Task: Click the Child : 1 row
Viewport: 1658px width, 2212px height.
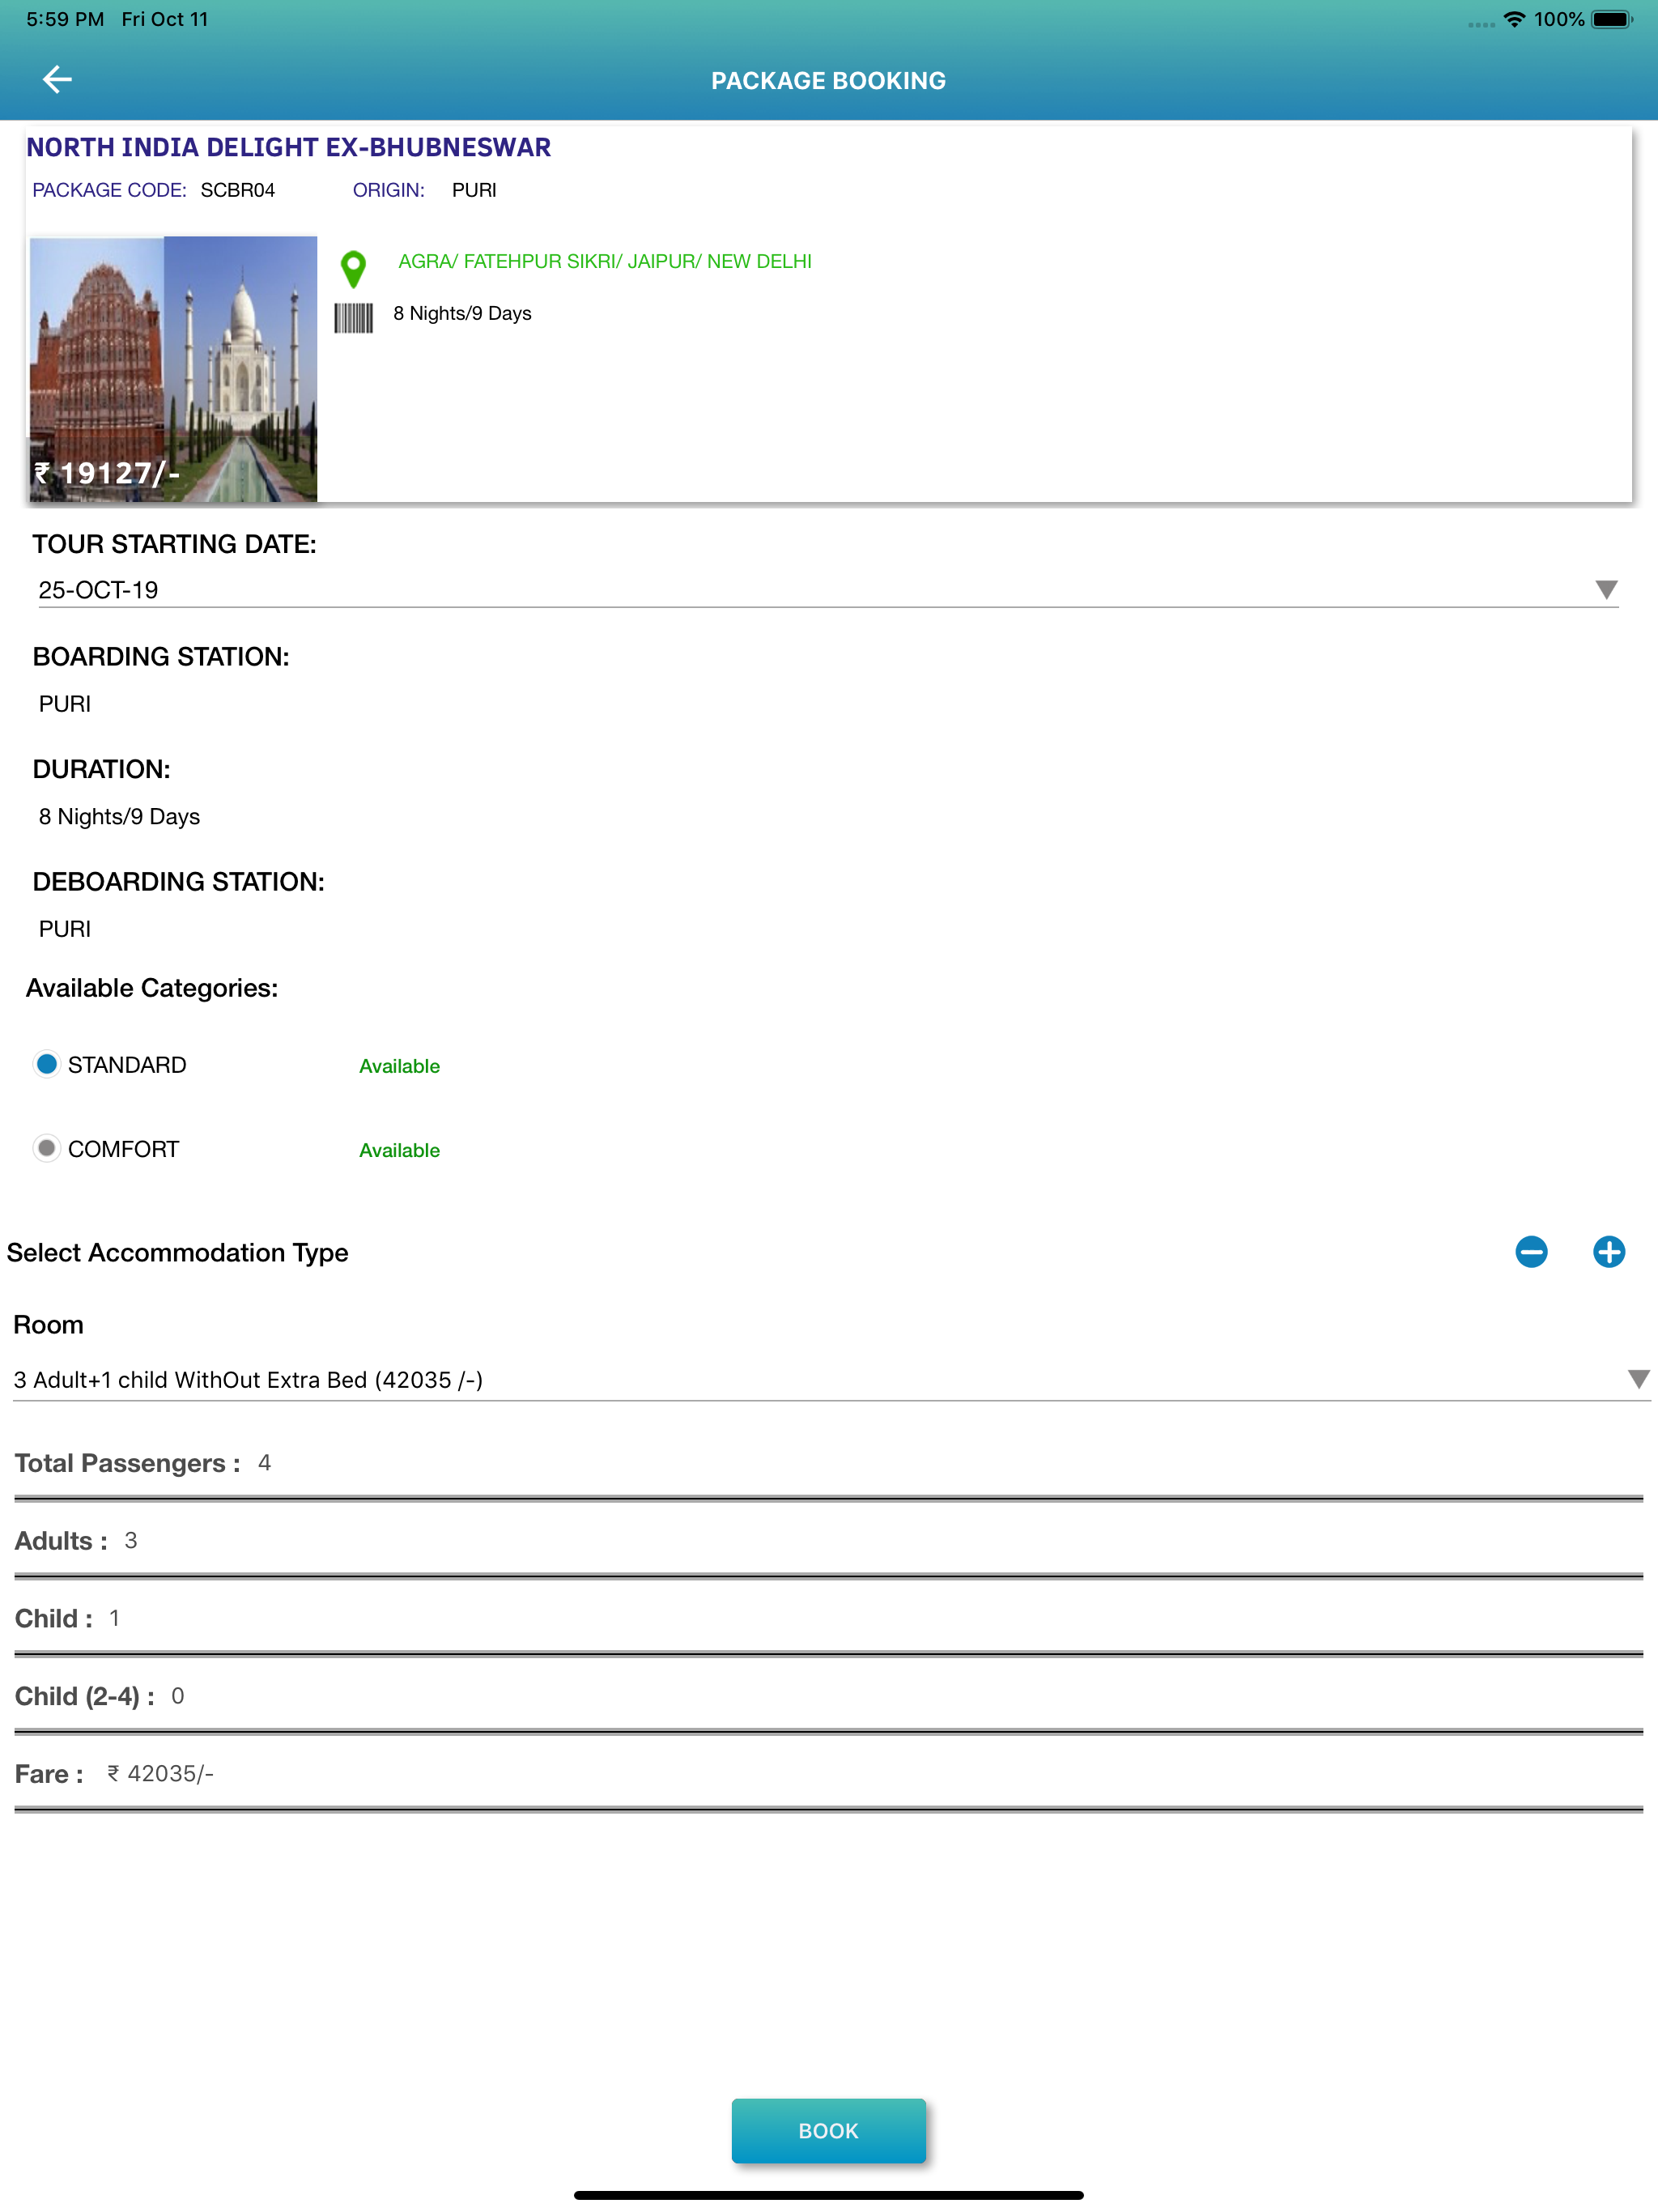Action: click(x=828, y=1618)
